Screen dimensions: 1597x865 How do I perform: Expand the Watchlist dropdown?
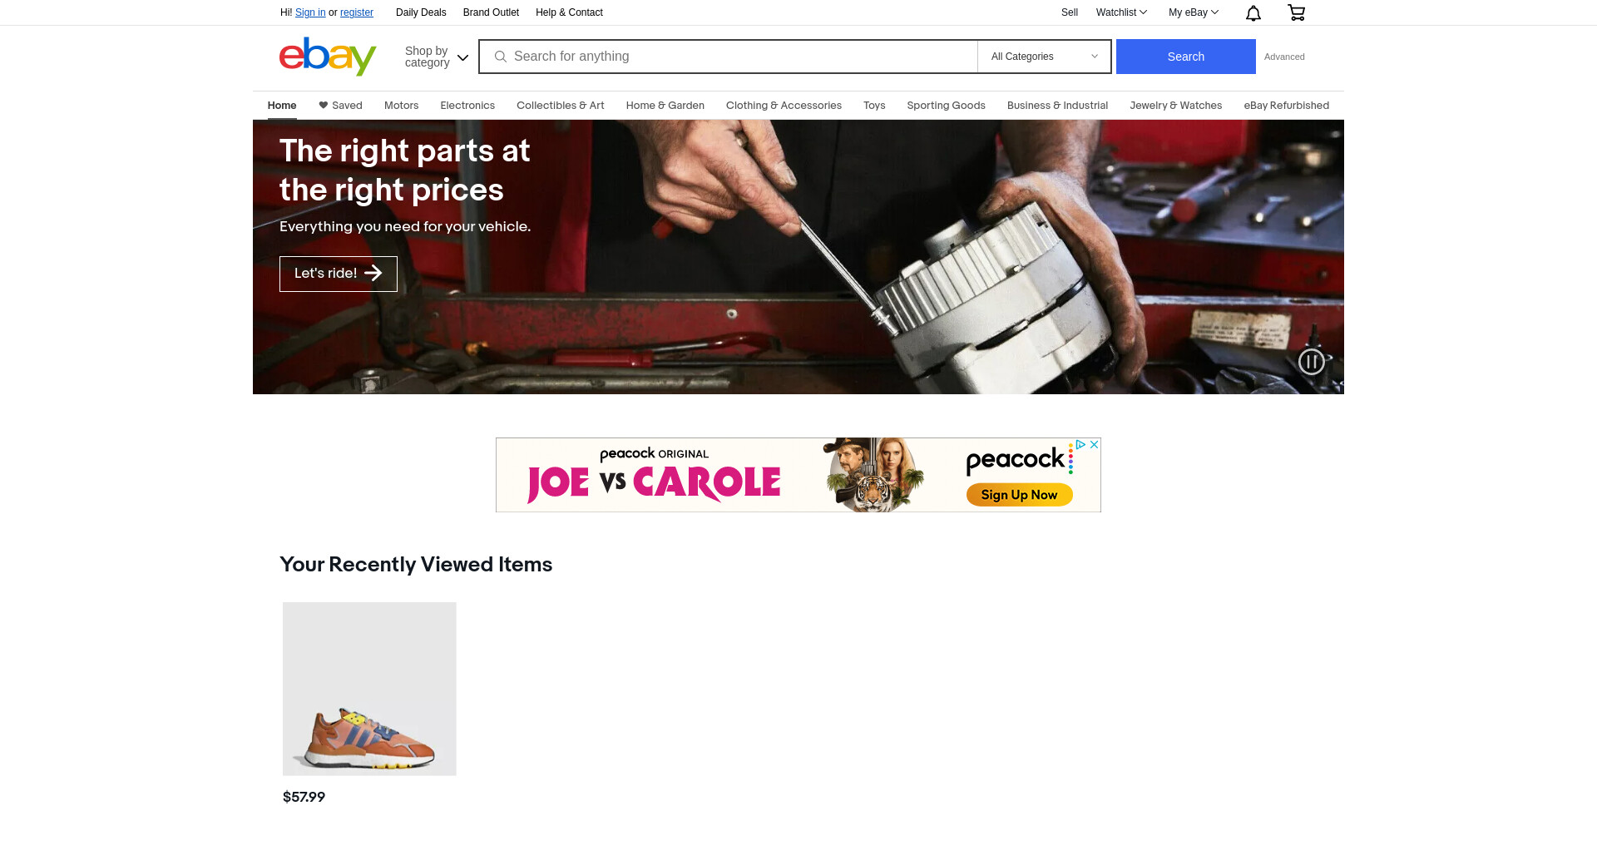pyautogui.click(x=1121, y=12)
